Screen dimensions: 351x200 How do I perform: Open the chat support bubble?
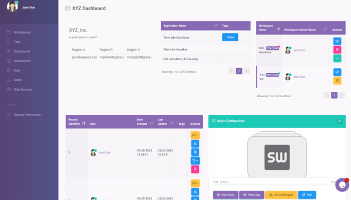click(x=342, y=185)
